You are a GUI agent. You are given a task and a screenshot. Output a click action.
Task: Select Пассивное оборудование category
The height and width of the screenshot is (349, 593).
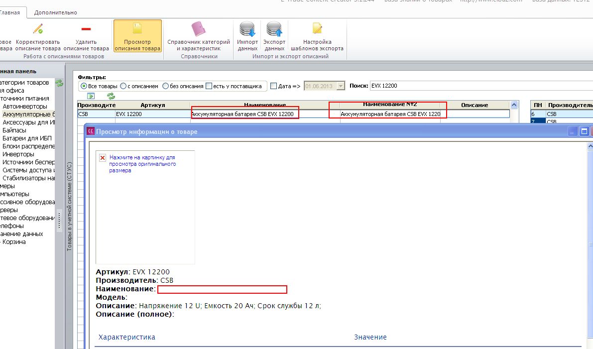[x=27, y=202]
